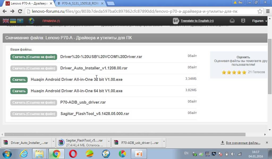Click the translator logo before Translate to English

(x=176, y=21)
